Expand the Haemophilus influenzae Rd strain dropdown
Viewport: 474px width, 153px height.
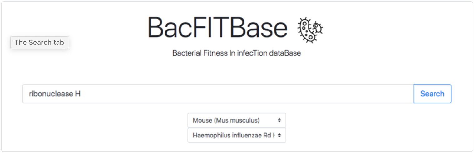pyautogui.click(x=236, y=136)
